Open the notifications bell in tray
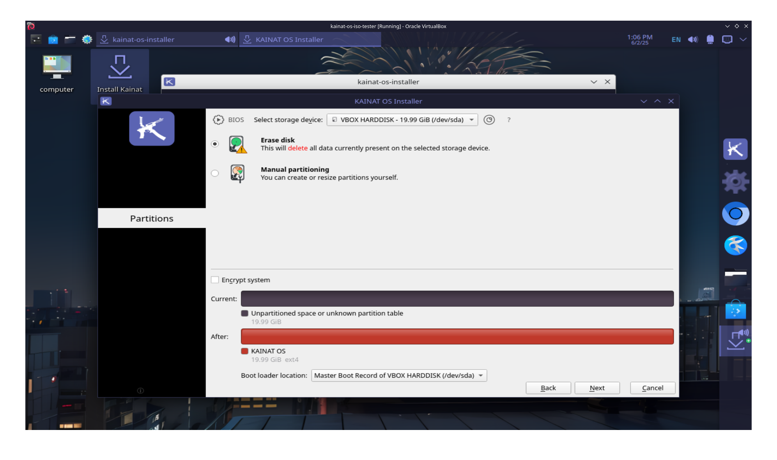Viewport: 777px width, 460px height. [710, 39]
